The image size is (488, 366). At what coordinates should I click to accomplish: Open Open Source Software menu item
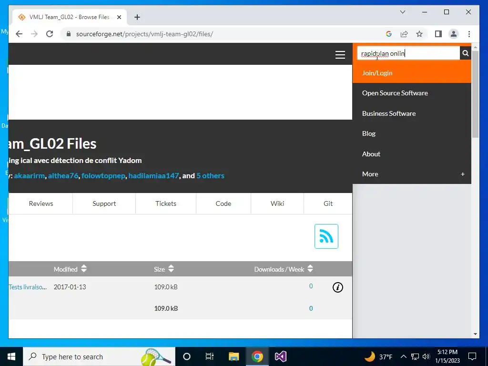click(x=412, y=93)
